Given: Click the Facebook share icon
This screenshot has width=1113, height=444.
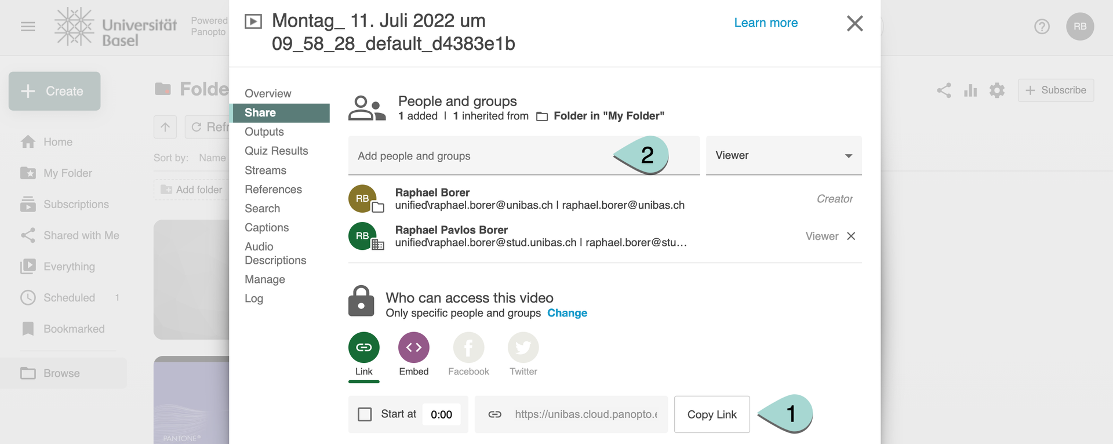Looking at the screenshot, I should point(468,347).
